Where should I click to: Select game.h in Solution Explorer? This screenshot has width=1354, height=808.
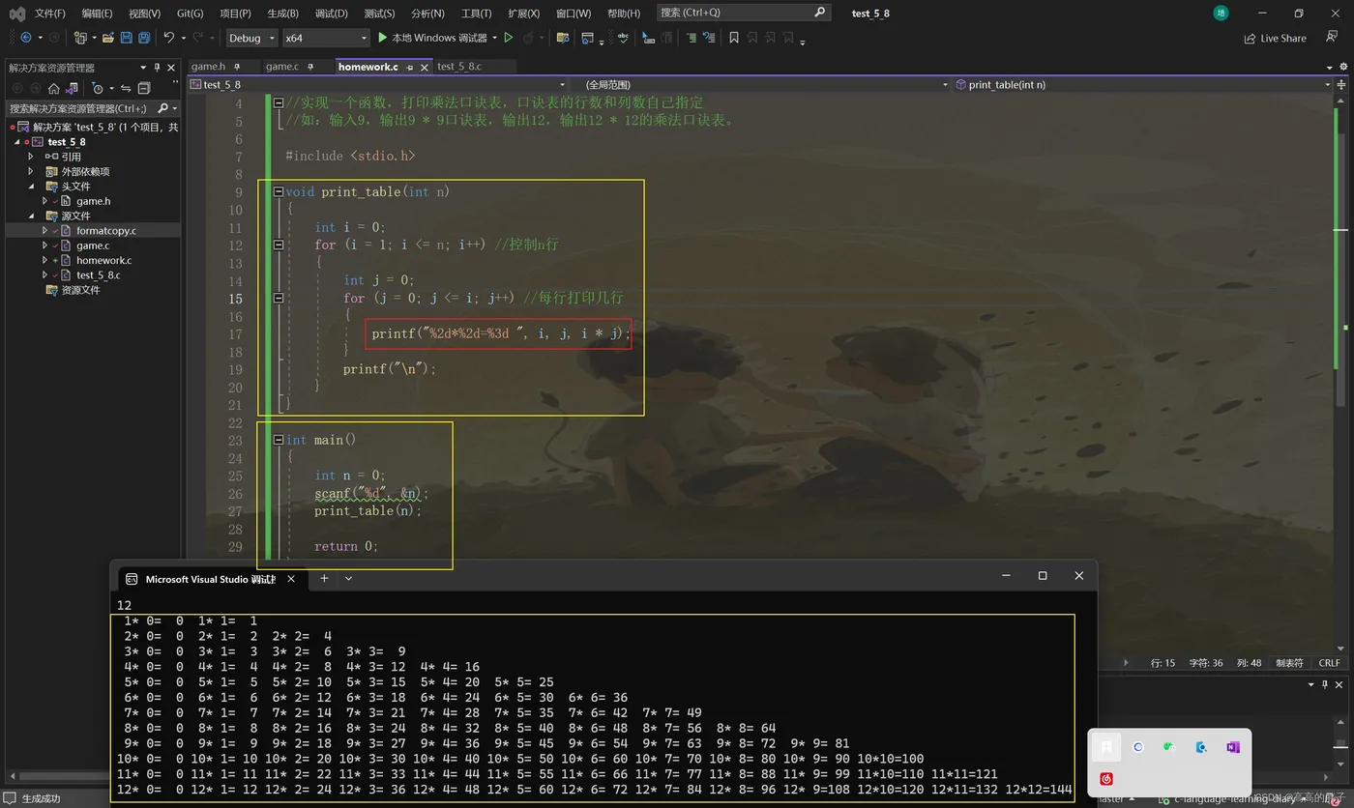93,201
